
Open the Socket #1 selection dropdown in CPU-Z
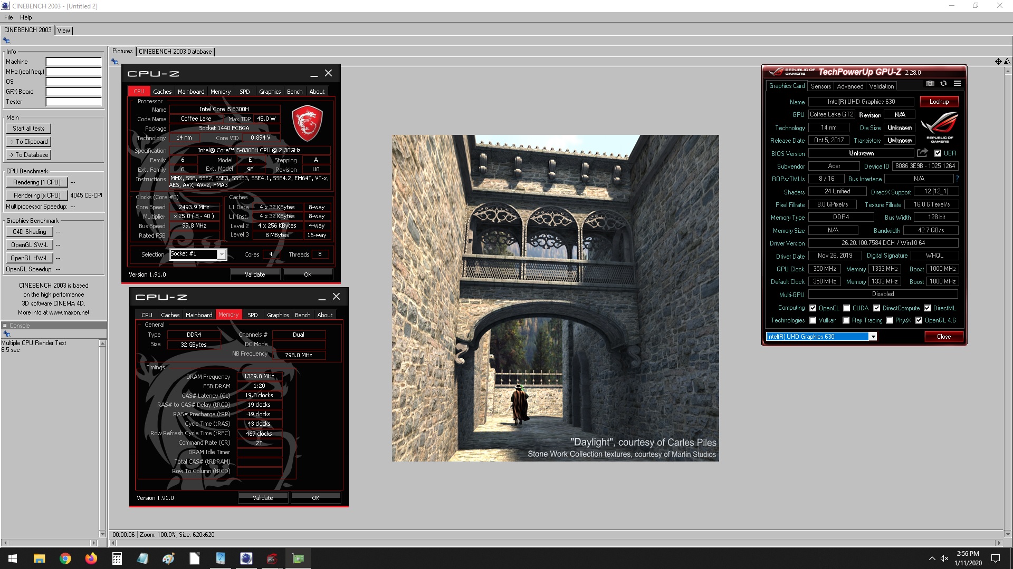coord(222,254)
